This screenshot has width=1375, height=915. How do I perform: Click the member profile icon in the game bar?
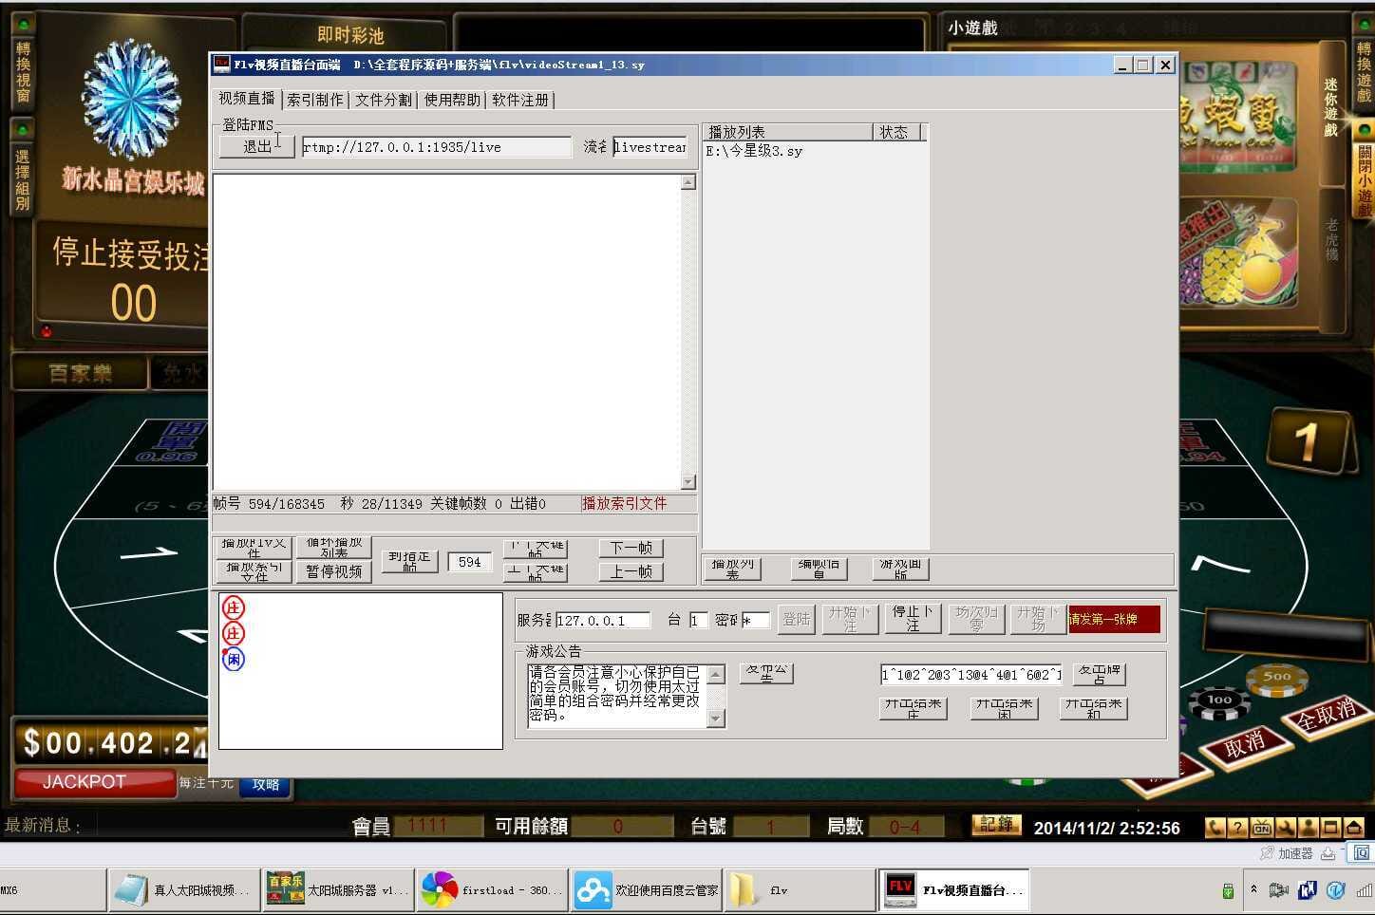[x=1308, y=828]
